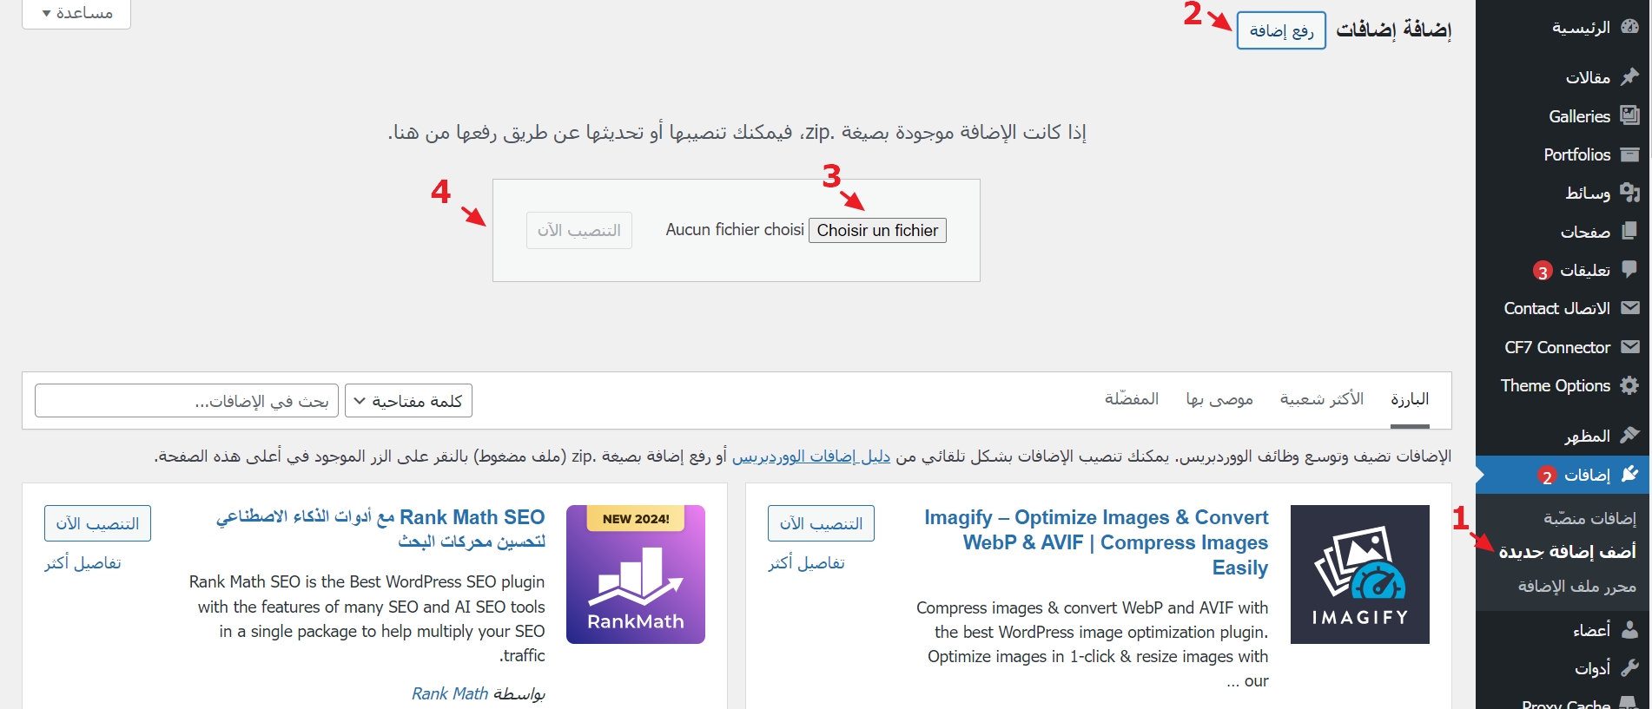Click the tools wrench icon
1652x709 pixels.
coord(1629,667)
